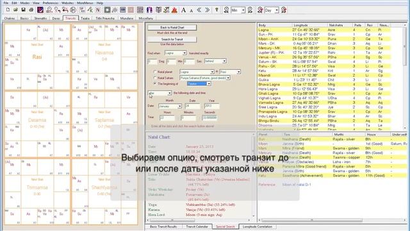The width and height of the screenshot is (410, 231).
Task: Click the help question mark icon
Action: [217, 10]
